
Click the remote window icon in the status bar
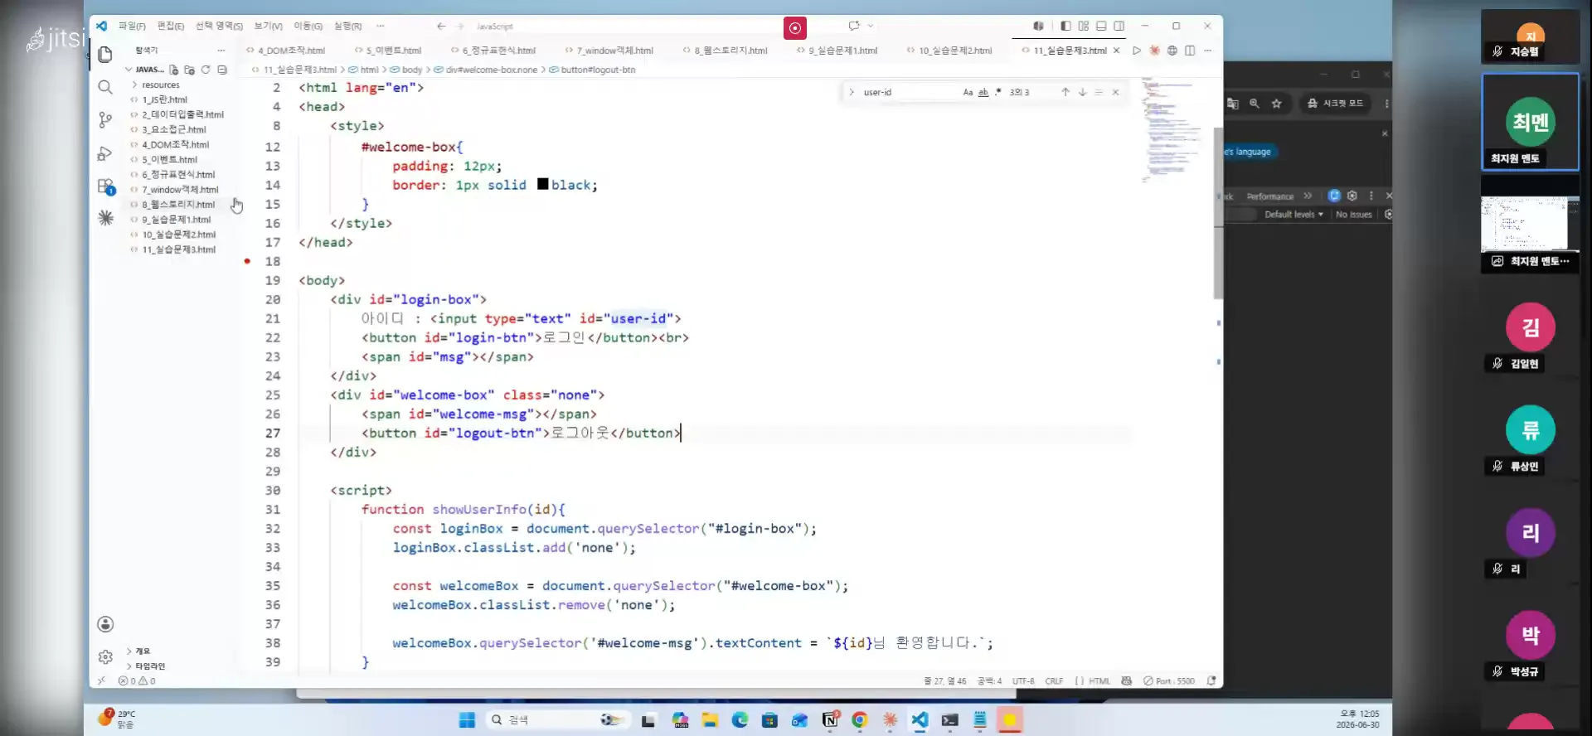point(101,680)
